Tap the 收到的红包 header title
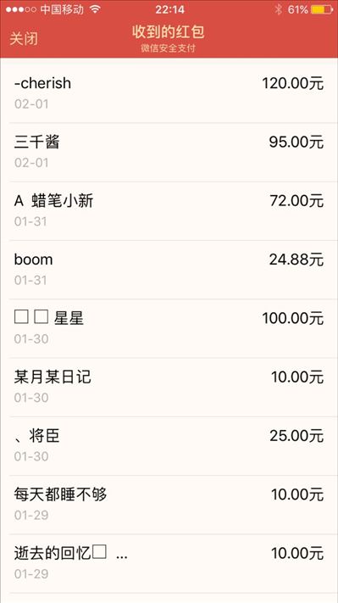Image resolution: width=338 pixels, height=603 pixels. [169, 31]
